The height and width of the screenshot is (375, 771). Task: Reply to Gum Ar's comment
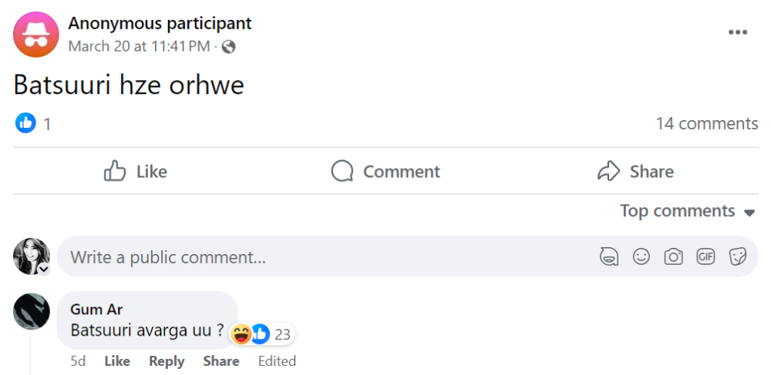(x=167, y=361)
